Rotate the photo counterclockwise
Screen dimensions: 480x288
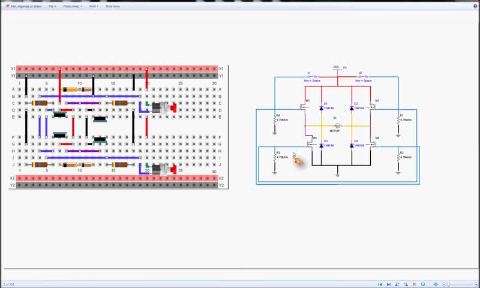point(397,284)
